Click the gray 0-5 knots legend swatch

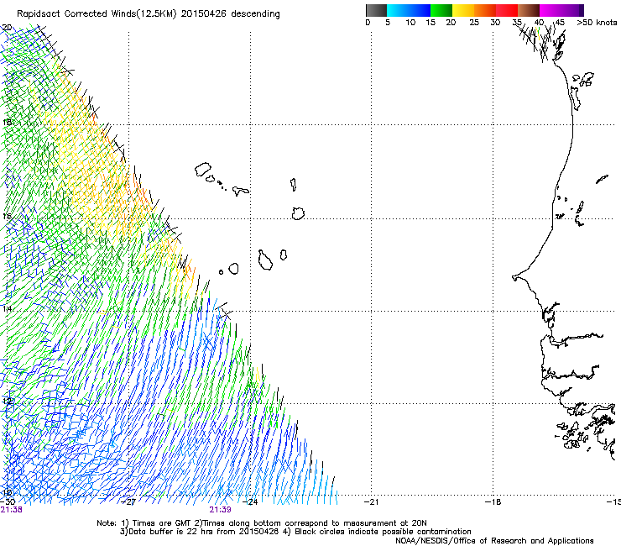coord(376,10)
